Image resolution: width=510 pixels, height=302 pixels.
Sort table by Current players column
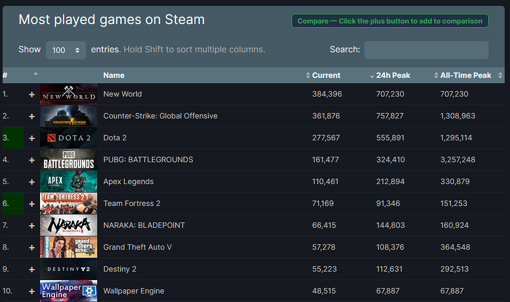coord(326,75)
